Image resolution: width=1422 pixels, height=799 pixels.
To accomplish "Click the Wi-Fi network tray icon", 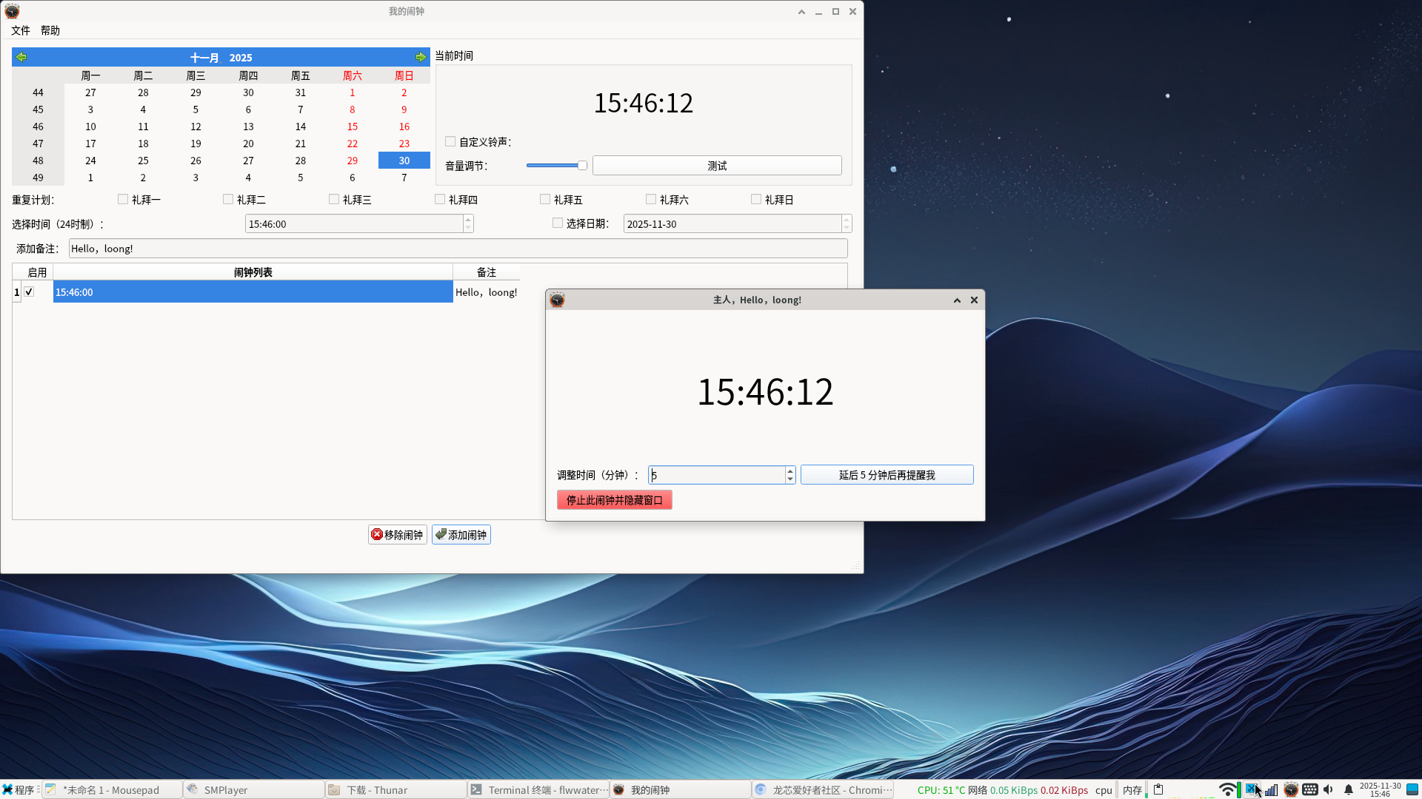I will [1227, 789].
